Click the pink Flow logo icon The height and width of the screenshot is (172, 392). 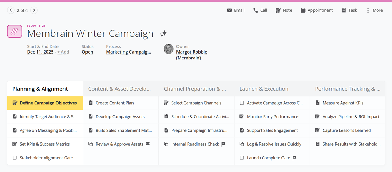(x=15, y=32)
